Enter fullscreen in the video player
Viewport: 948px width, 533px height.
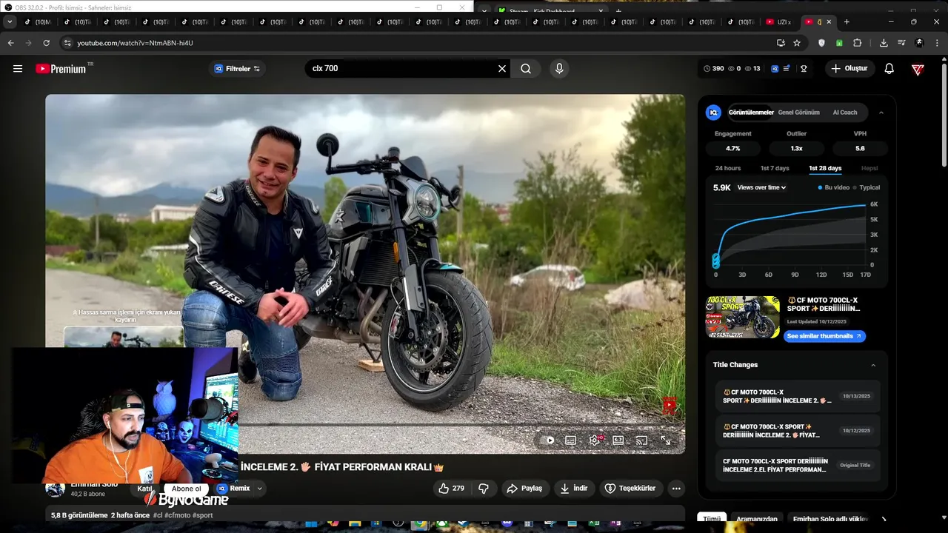click(666, 440)
